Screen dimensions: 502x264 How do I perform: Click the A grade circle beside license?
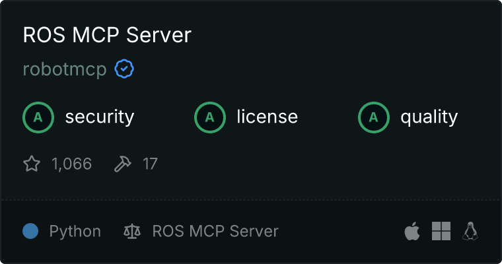pos(210,117)
